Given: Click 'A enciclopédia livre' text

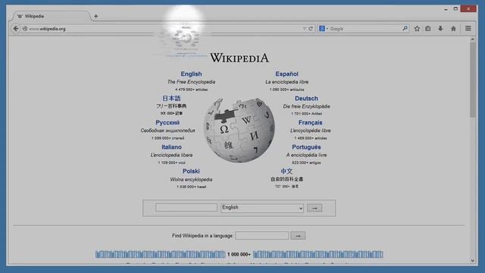Looking at the screenshot, I should (x=306, y=155).
